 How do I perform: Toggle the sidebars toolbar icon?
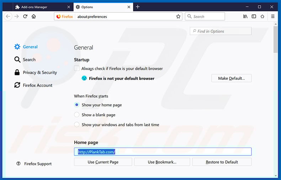coord(254,16)
